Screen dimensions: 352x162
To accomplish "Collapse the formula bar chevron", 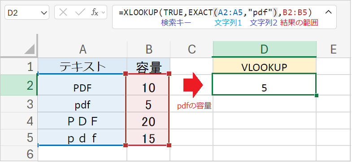I will 328,12.
